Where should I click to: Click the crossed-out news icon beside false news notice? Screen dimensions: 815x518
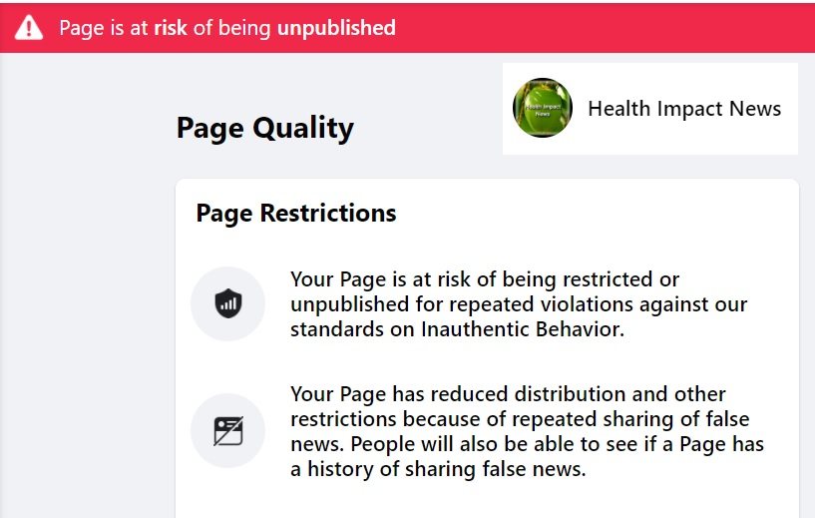tap(227, 431)
